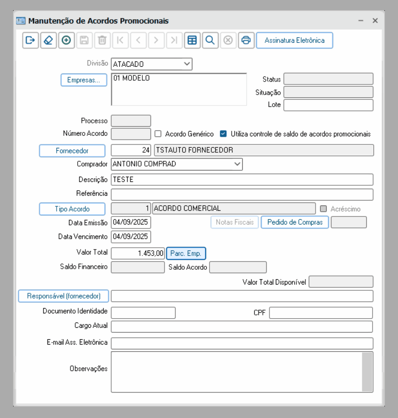Click the save diskette icon

pyautogui.click(x=84, y=40)
